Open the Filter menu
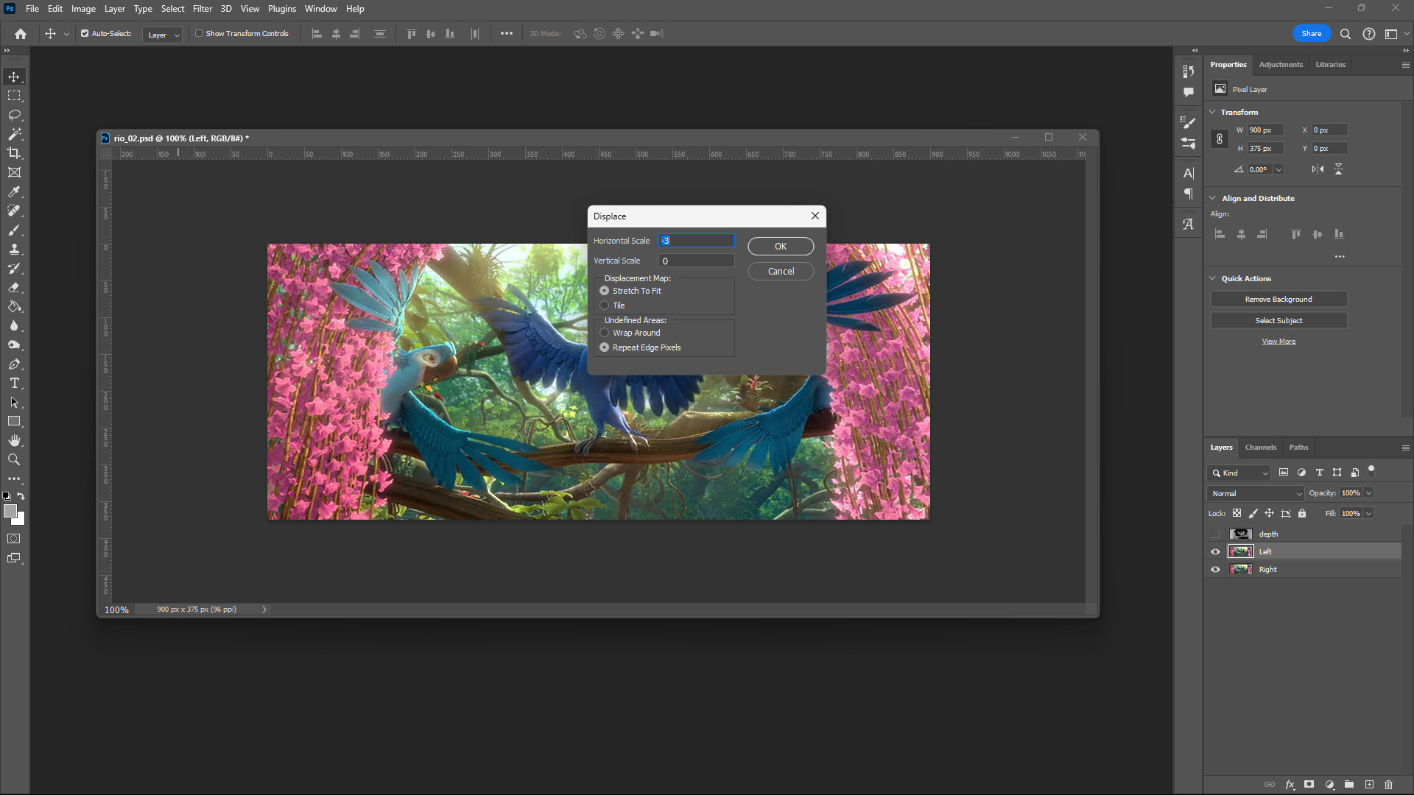1414x795 pixels. point(202,9)
